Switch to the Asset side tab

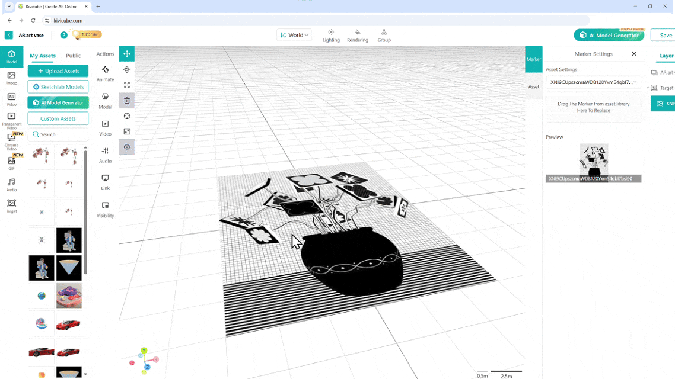coord(534,86)
